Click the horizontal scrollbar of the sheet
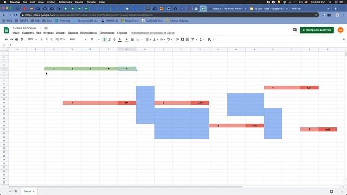The image size is (347, 195). (125, 187)
